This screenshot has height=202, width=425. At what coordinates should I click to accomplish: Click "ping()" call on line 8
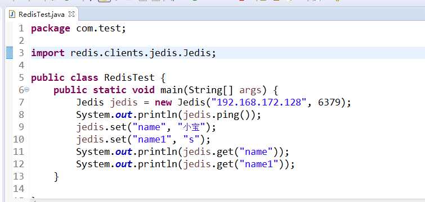click(236, 115)
